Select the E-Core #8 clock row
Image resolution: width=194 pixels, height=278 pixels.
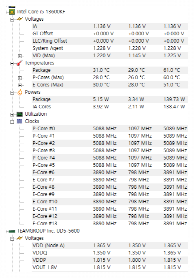[110, 187]
